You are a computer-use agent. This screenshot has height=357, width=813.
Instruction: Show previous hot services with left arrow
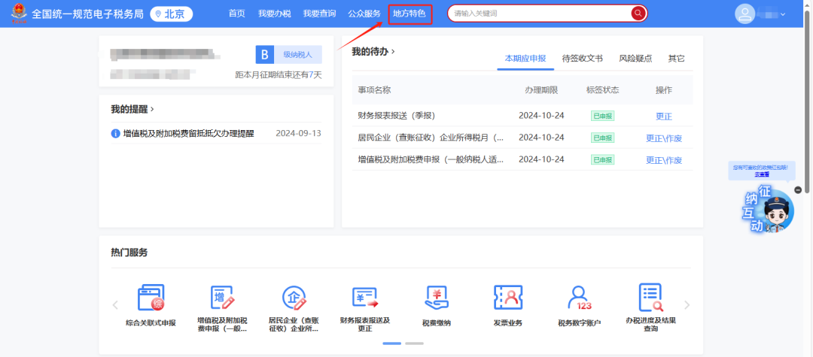click(116, 305)
